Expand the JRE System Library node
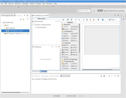126x98 pixels. [x=3, y=33]
